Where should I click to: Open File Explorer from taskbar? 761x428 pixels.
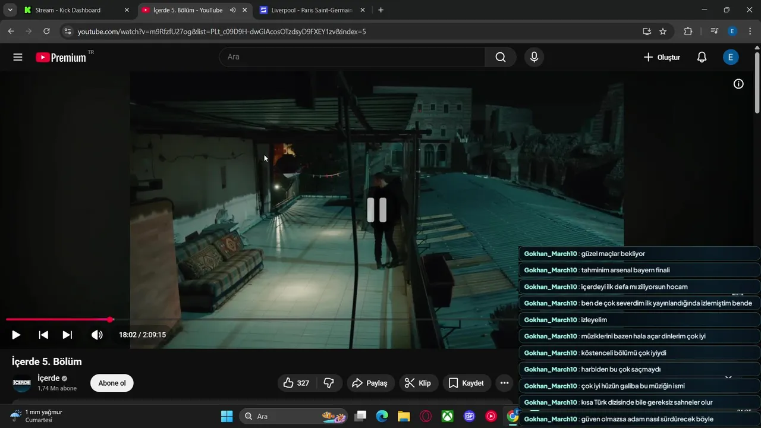tap(404, 416)
